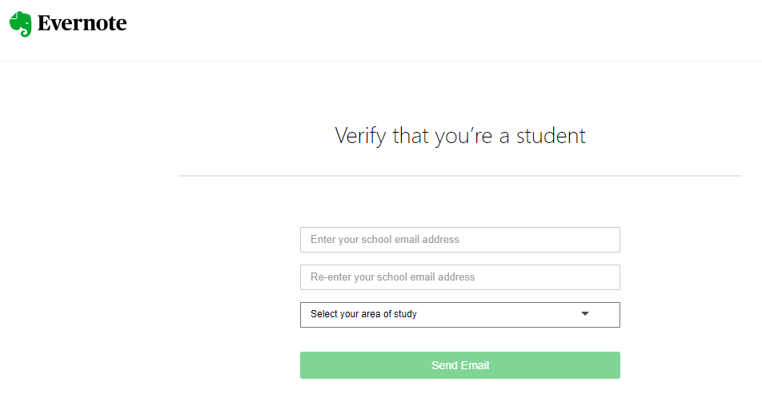Click the 'Send Email' white label text

click(460, 365)
